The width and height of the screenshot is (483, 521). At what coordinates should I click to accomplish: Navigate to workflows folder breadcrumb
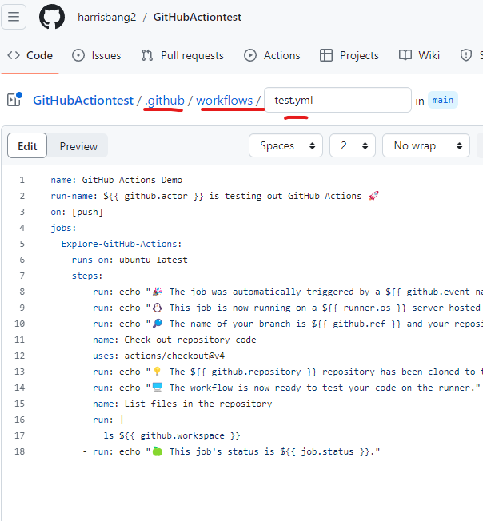[x=225, y=101]
